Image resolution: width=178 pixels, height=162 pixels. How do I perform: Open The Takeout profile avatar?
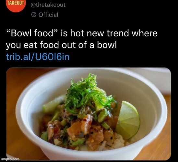[16, 5]
